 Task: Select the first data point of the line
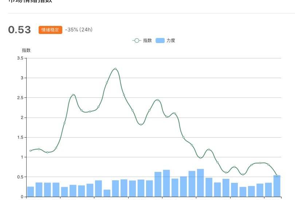[x=30, y=151]
